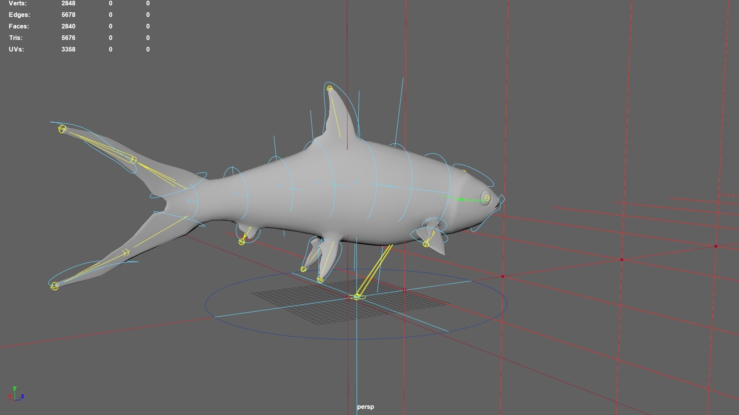Click the Verts: label in the HUD
The height and width of the screenshot is (415, 739).
pyautogui.click(x=18, y=3)
